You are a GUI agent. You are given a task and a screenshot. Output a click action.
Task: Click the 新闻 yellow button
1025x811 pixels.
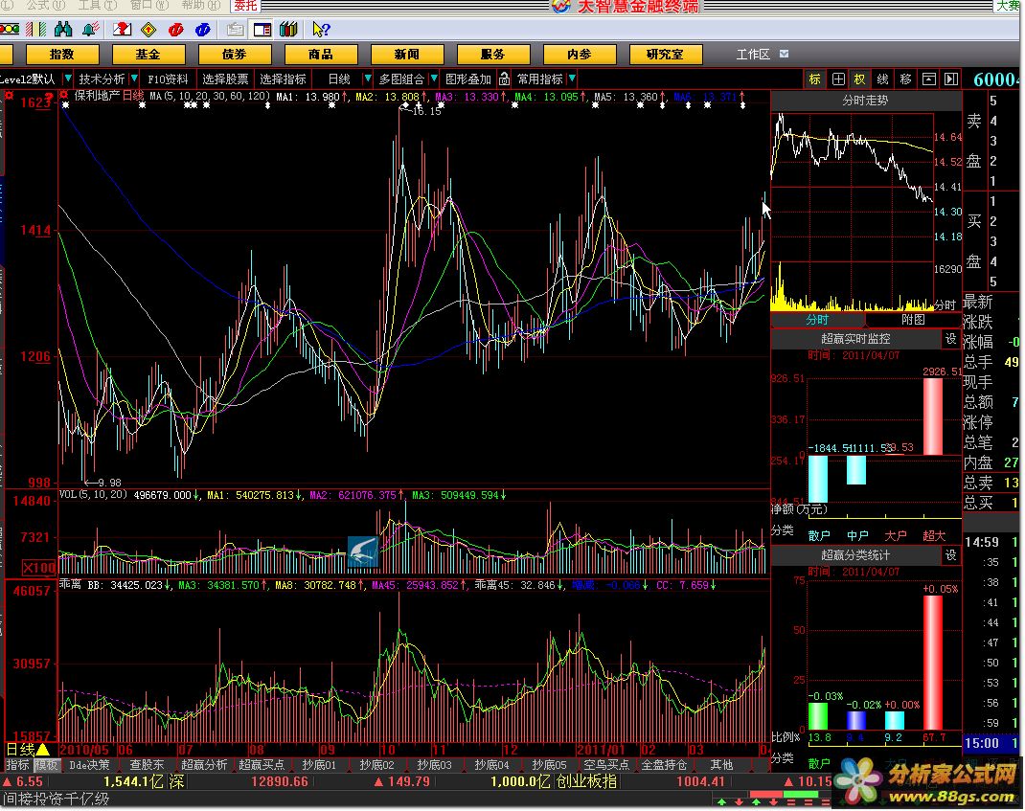tap(407, 55)
